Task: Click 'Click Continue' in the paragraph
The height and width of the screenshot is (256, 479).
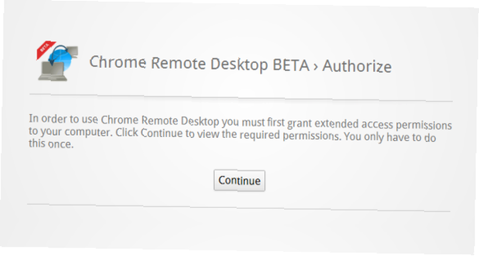Action: pos(149,133)
